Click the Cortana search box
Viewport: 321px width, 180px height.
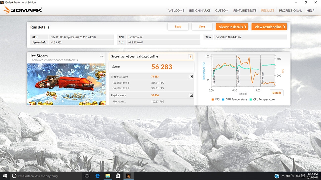(x=46, y=176)
